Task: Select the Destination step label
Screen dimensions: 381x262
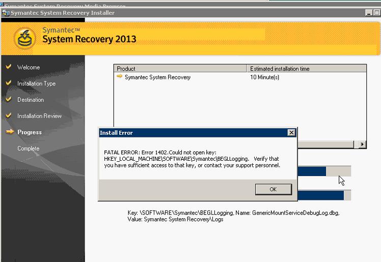Action: (x=31, y=100)
